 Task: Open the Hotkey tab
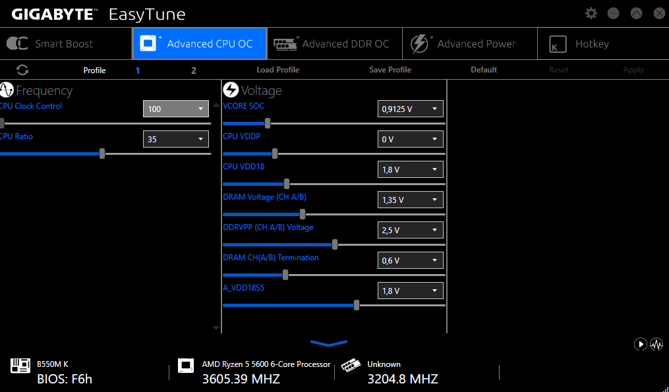(x=603, y=43)
